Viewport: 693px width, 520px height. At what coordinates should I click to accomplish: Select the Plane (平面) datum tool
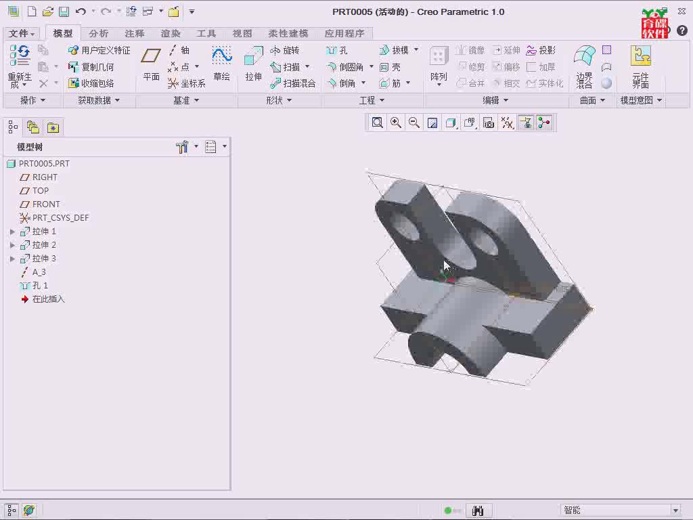151,64
